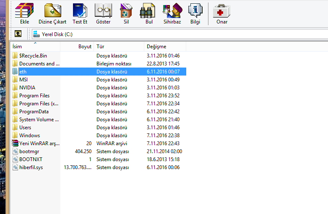Open the Bilgi info icon

click(x=195, y=10)
